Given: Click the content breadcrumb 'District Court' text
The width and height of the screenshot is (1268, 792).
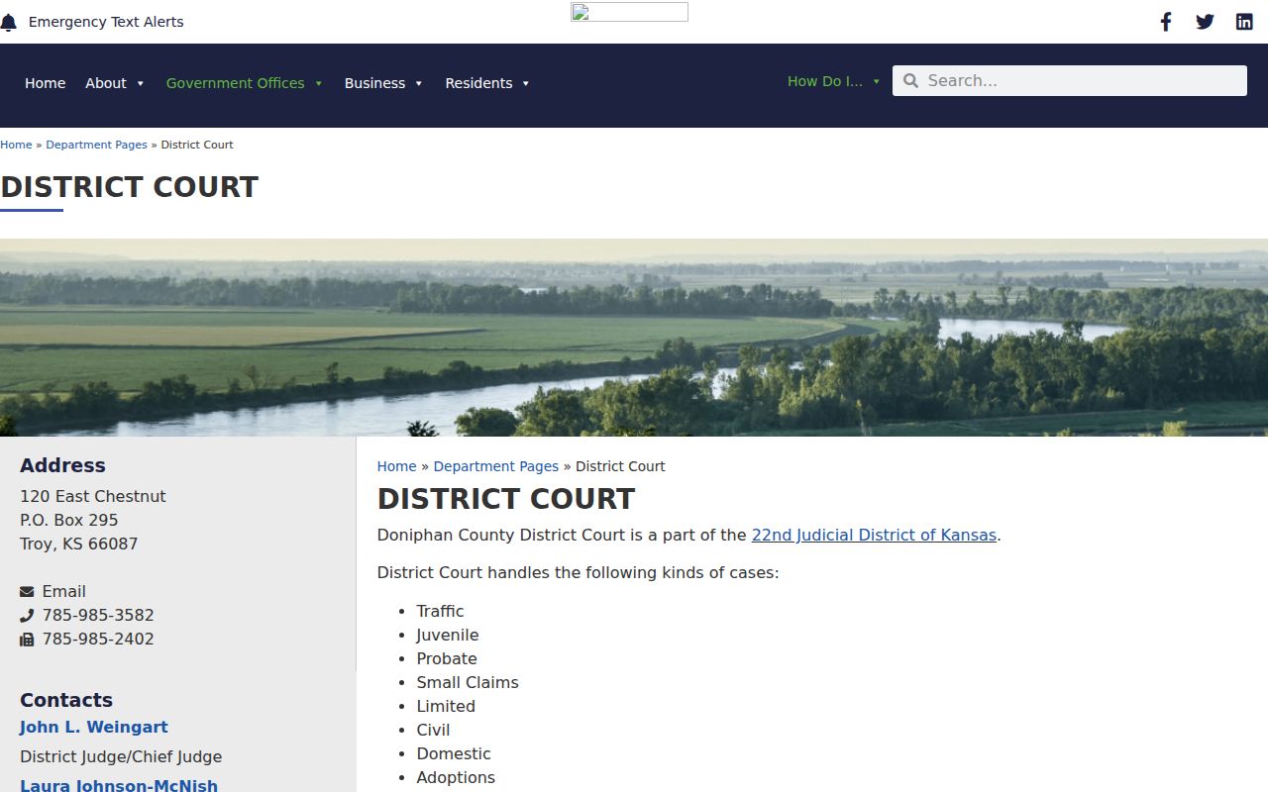Looking at the screenshot, I should [620, 466].
